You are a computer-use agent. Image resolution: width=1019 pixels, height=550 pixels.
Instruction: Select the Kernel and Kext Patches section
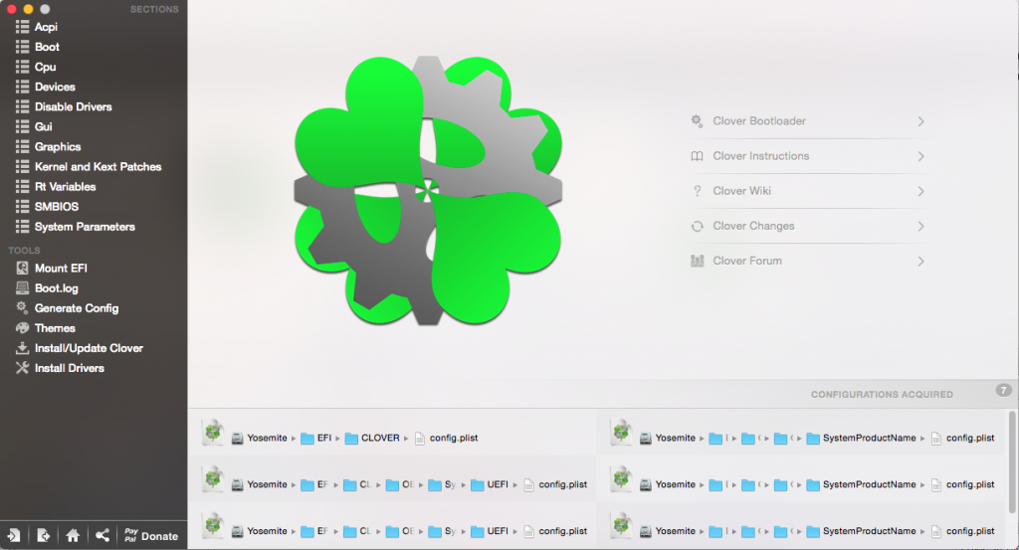(98, 166)
